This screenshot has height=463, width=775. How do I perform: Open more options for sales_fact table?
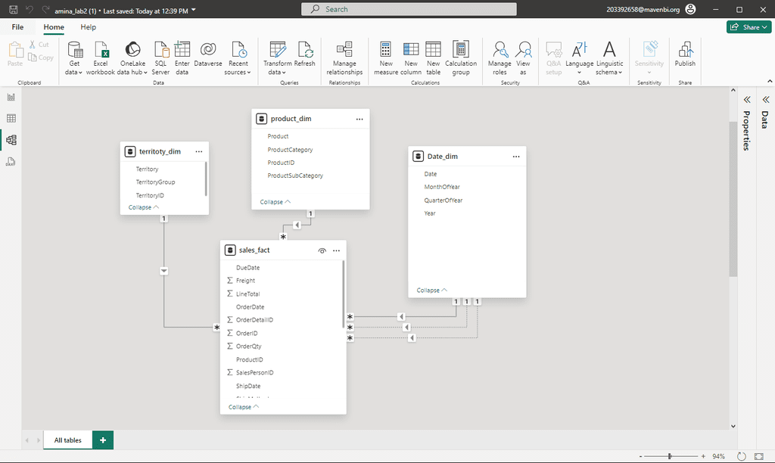[x=336, y=250]
